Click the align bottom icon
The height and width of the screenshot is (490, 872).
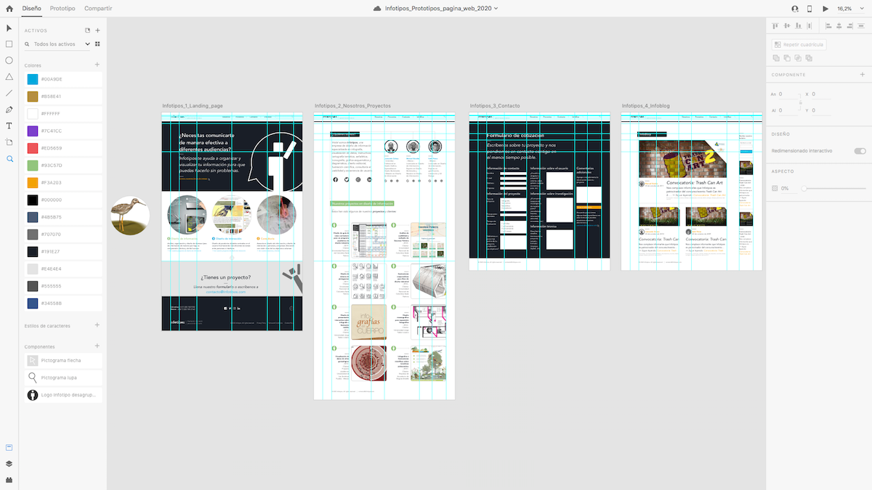click(x=799, y=25)
